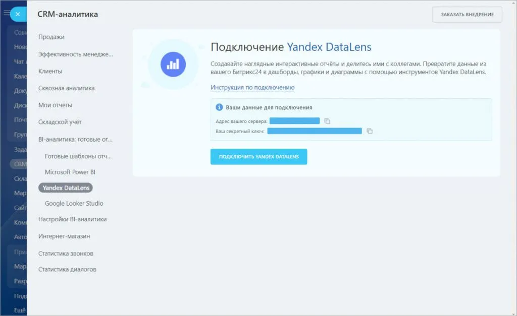The width and height of the screenshot is (517, 316).
Task: Open Настройки BI-аналитики menu item
Action: pyautogui.click(x=72, y=219)
